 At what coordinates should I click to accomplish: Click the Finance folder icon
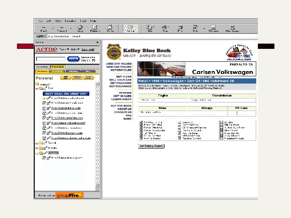[x=41, y=153]
